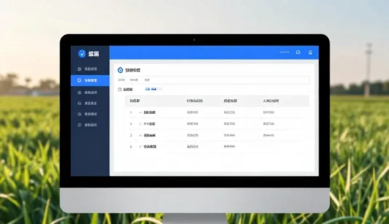The image size is (389, 224).
Task: Tick the square checkbox icon above the table
Action: click(x=120, y=89)
